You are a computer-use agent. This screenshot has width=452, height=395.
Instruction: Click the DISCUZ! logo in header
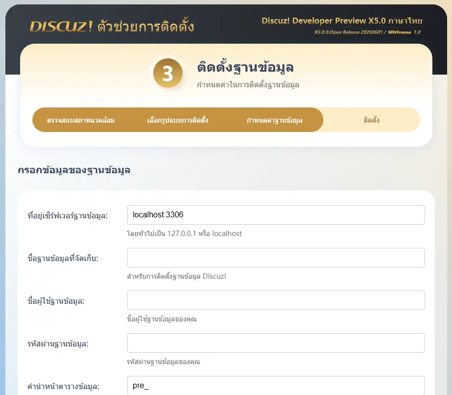pyautogui.click(x=61, y=26)
